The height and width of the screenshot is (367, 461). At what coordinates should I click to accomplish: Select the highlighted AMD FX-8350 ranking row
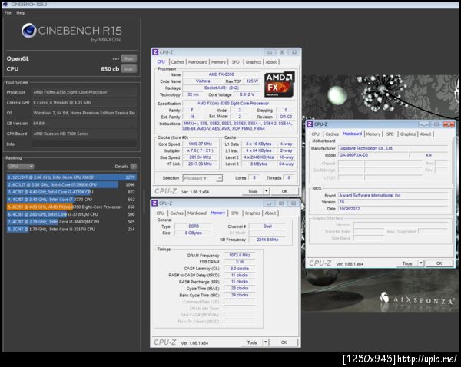click(x=71, y=207)
